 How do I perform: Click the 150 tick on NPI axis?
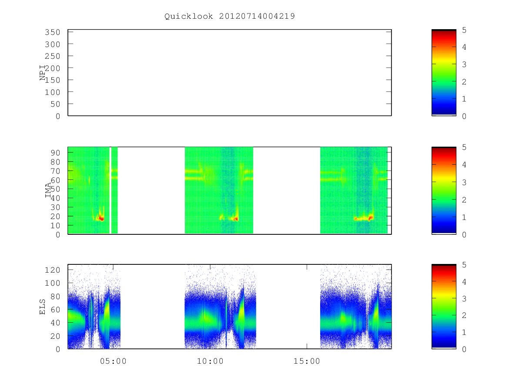(x=53, y=80)
